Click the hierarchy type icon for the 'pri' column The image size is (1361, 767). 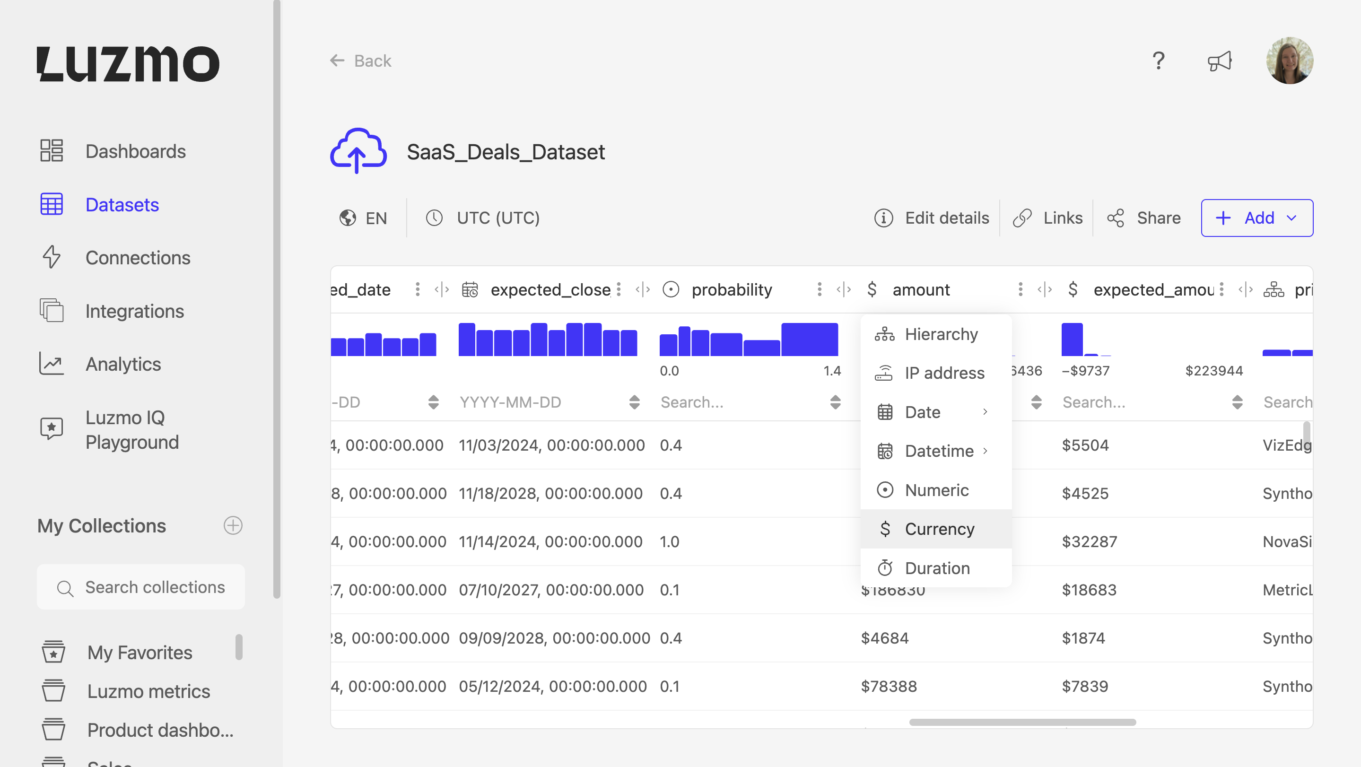click(x=1274, y=289)
